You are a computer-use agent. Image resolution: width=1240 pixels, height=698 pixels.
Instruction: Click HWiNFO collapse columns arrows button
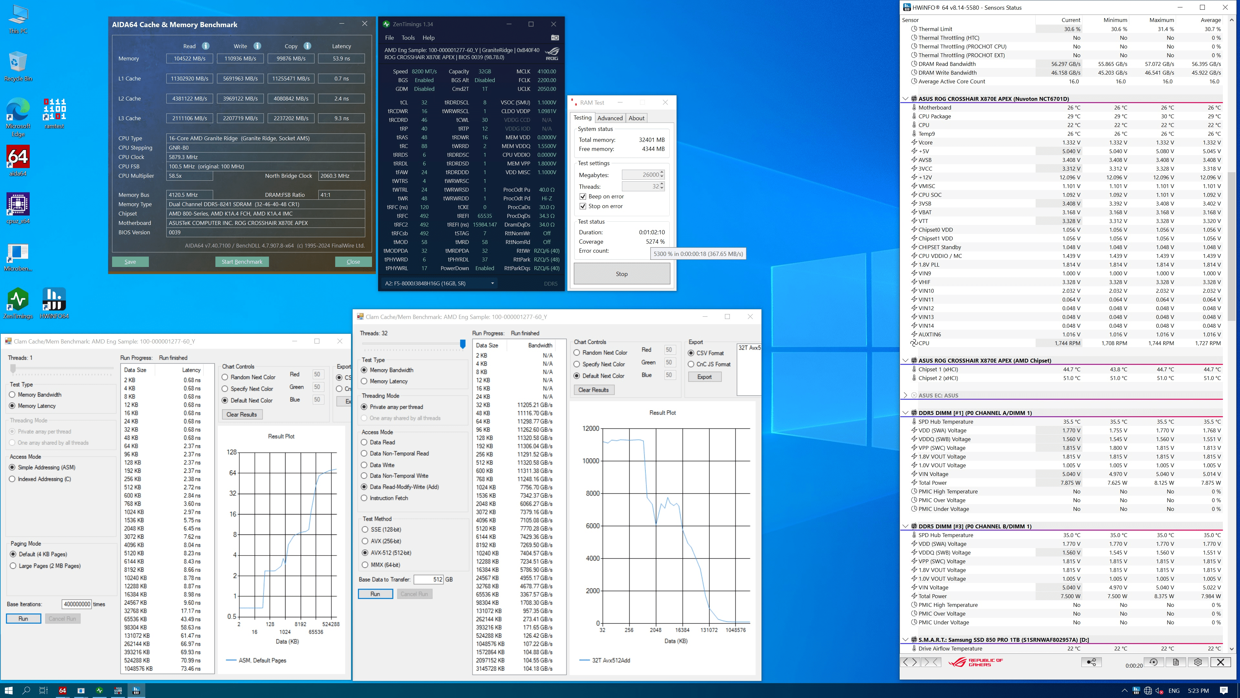pyautogui.click(x=930, y=662)
